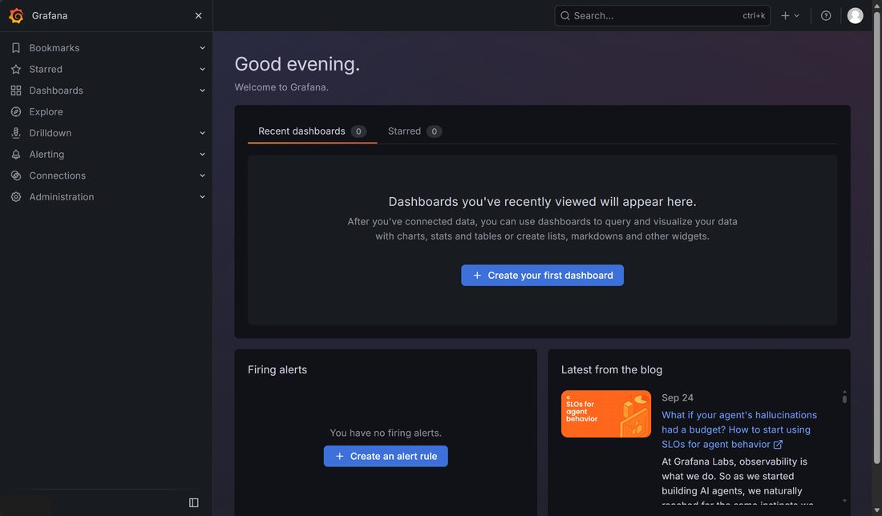Click the Administration gear icon
This screenshot has width=882, height=516.
point(16,197)
